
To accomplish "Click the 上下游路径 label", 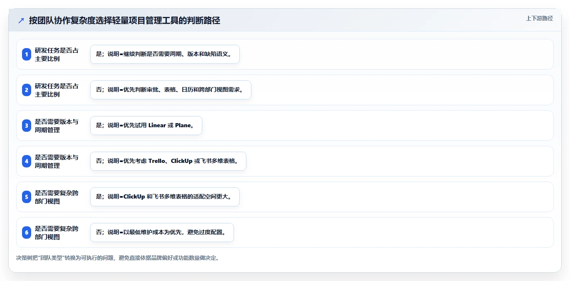I will [539, 18].
